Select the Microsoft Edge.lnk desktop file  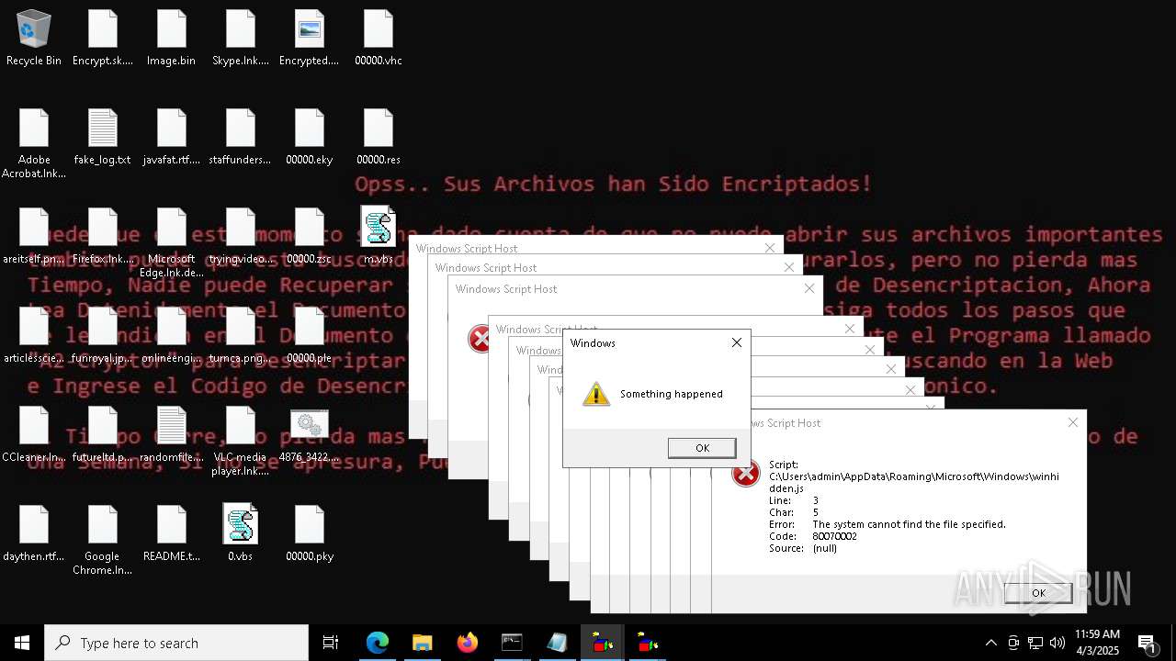(172, 243)
